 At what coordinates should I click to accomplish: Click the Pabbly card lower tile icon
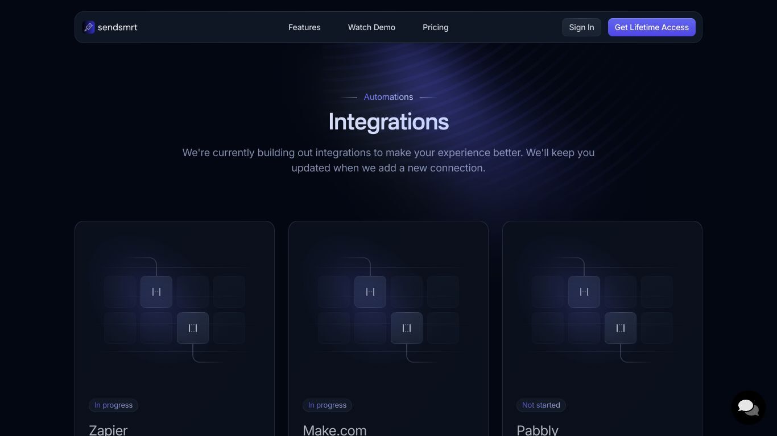621,328
